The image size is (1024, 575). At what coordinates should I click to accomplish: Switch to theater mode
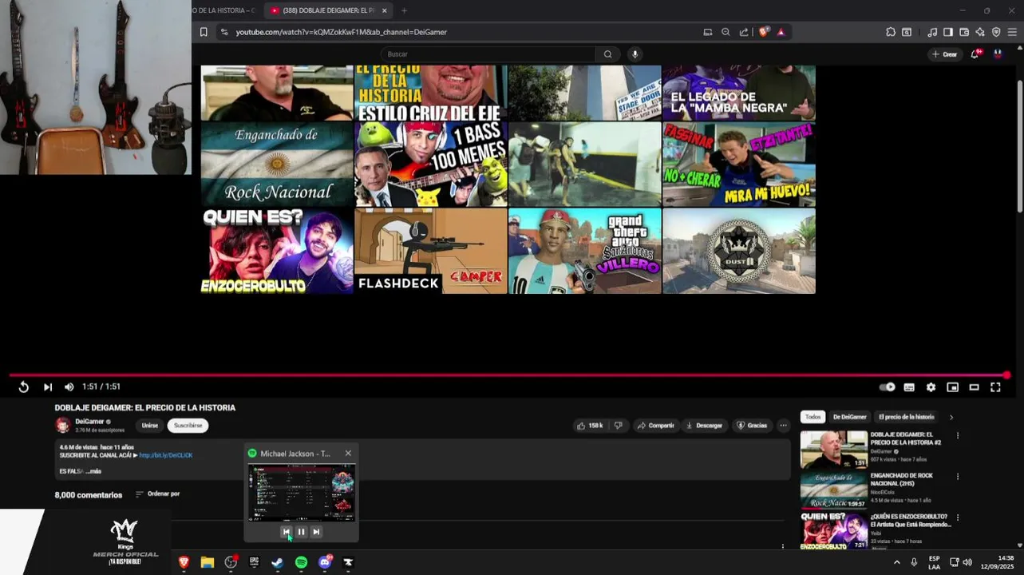coord(974,387)
